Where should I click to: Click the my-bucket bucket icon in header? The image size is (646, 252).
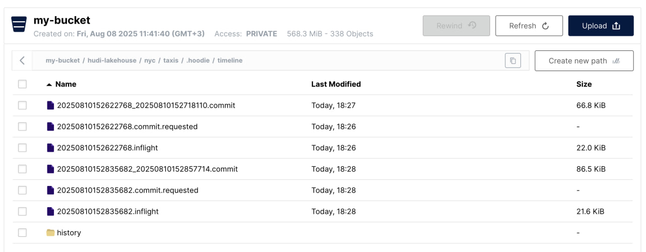tap(19, 24)
